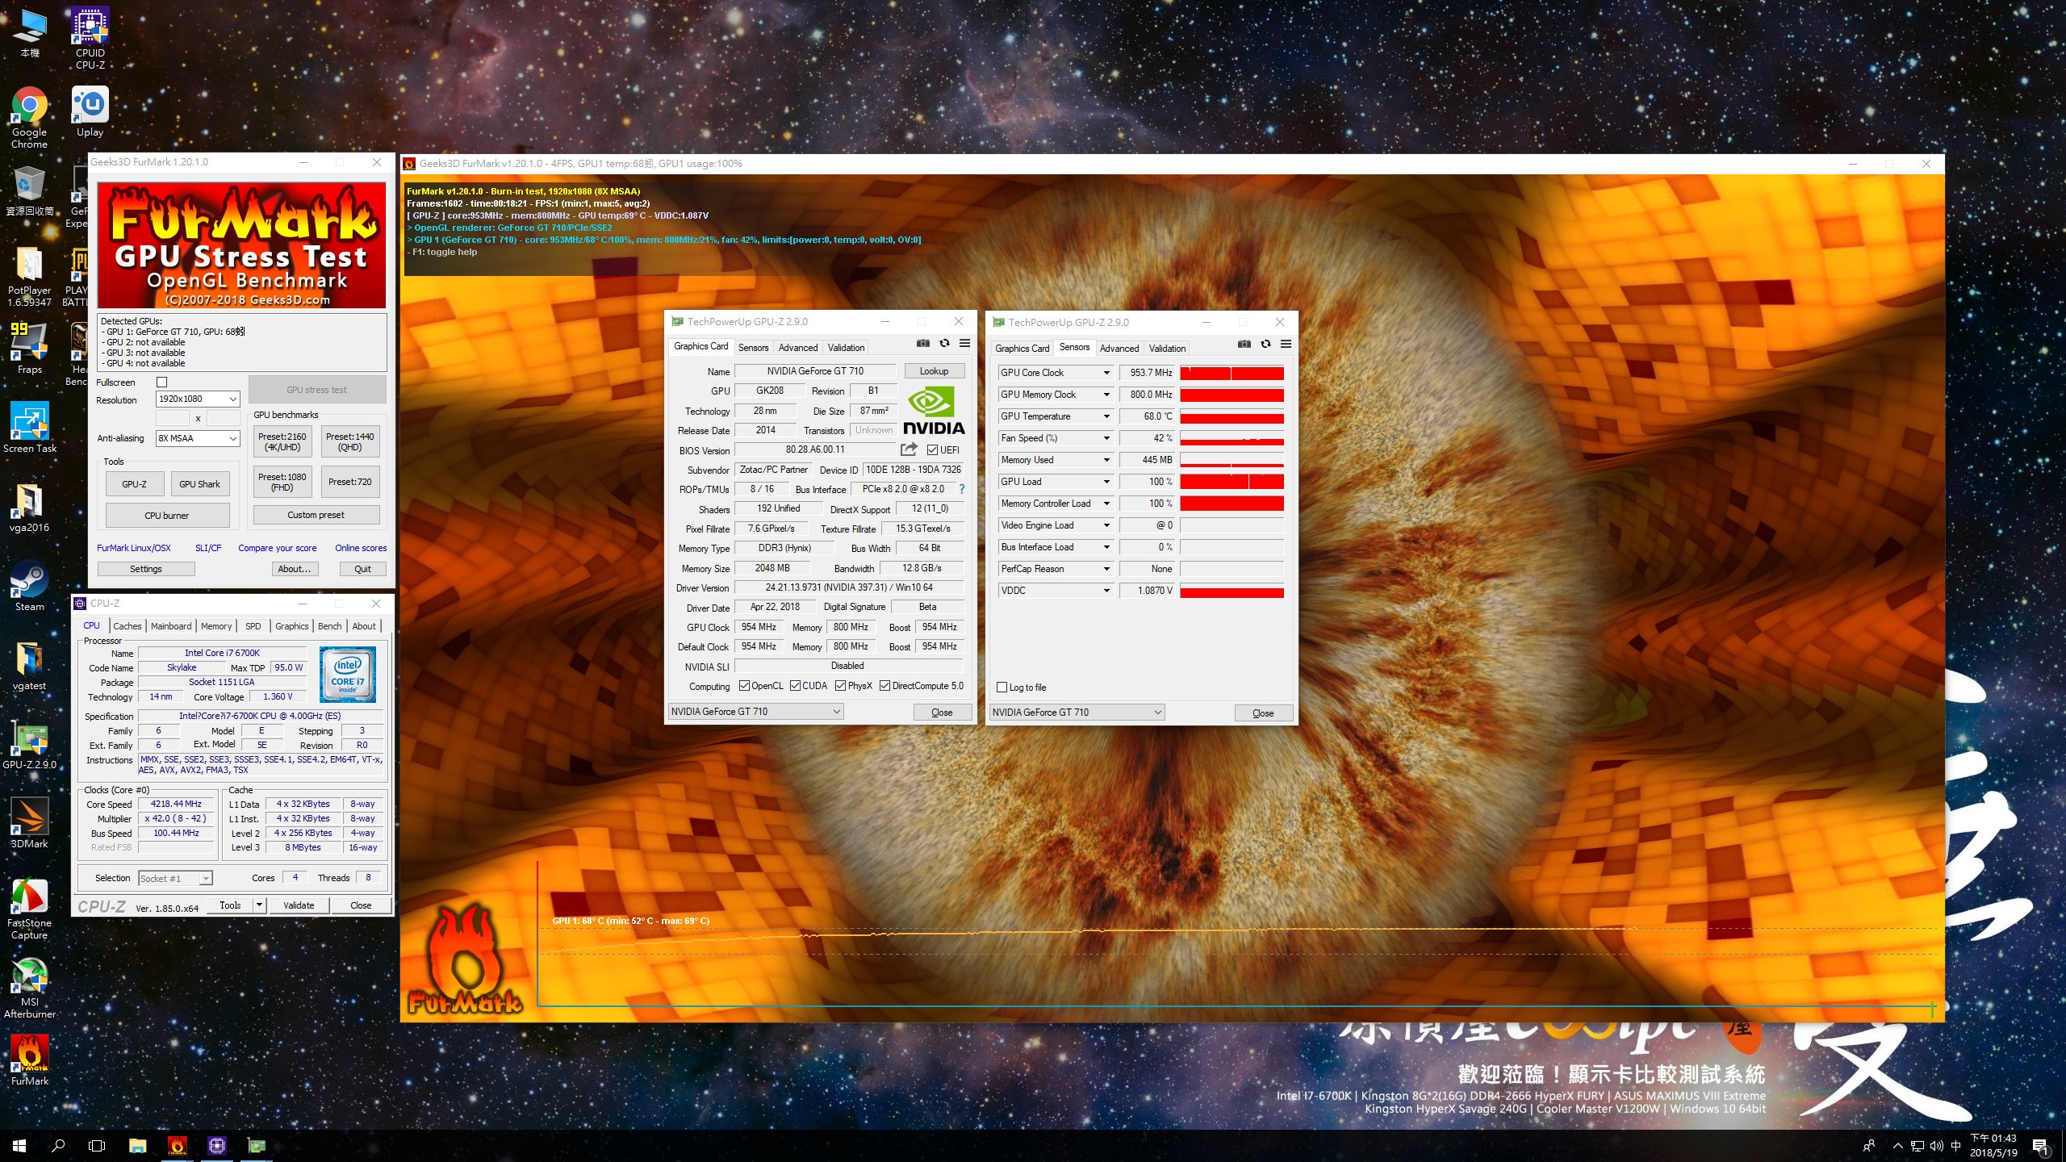
Task: Enable Log to file checkbox
Action: click(x=1002, y=688)
